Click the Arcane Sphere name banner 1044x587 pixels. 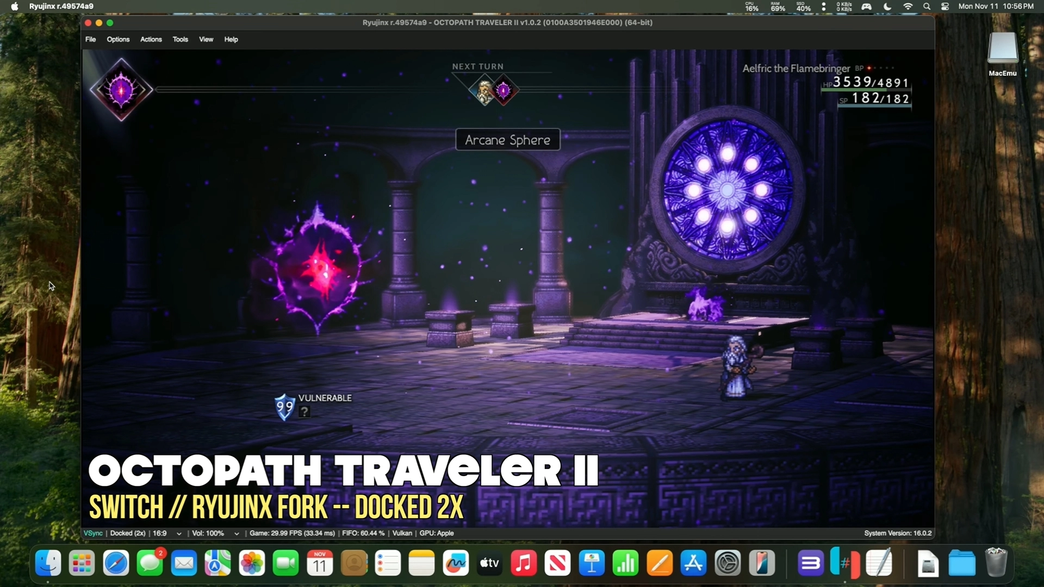tap(507, 140)
